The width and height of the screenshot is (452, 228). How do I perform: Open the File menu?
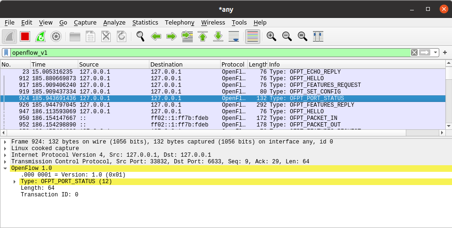coord(9,23)
